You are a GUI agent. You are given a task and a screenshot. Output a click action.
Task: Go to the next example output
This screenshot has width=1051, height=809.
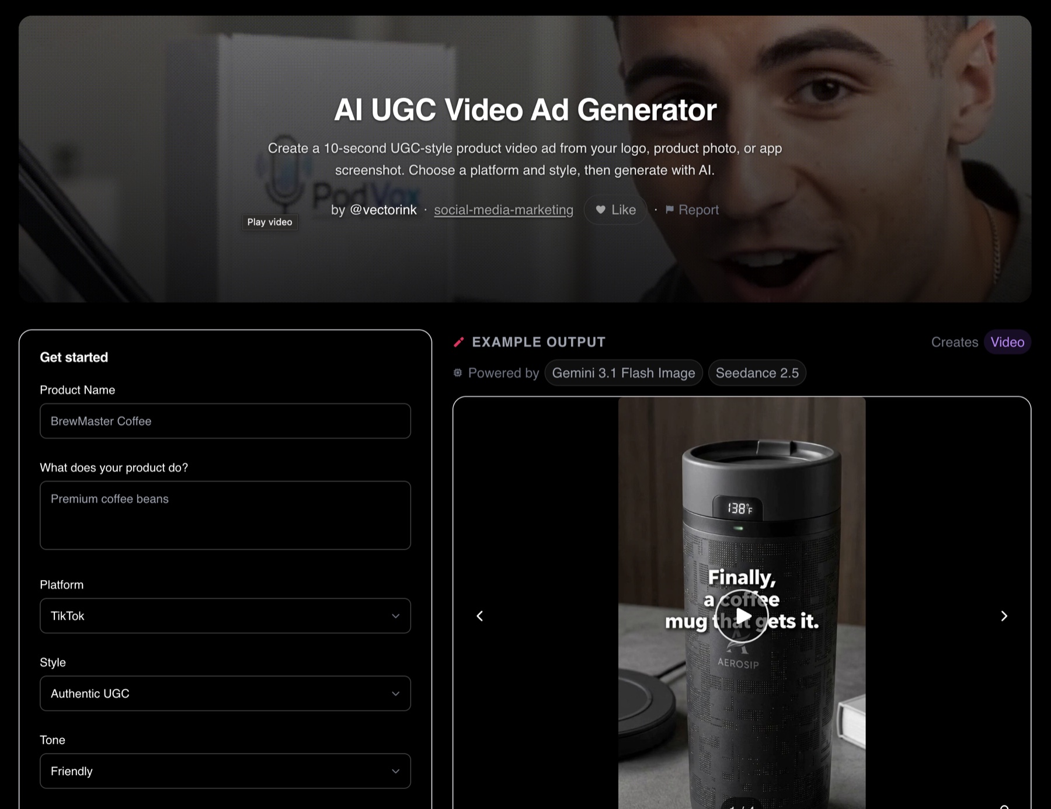pyautogui.click(x=1004, y=616)
